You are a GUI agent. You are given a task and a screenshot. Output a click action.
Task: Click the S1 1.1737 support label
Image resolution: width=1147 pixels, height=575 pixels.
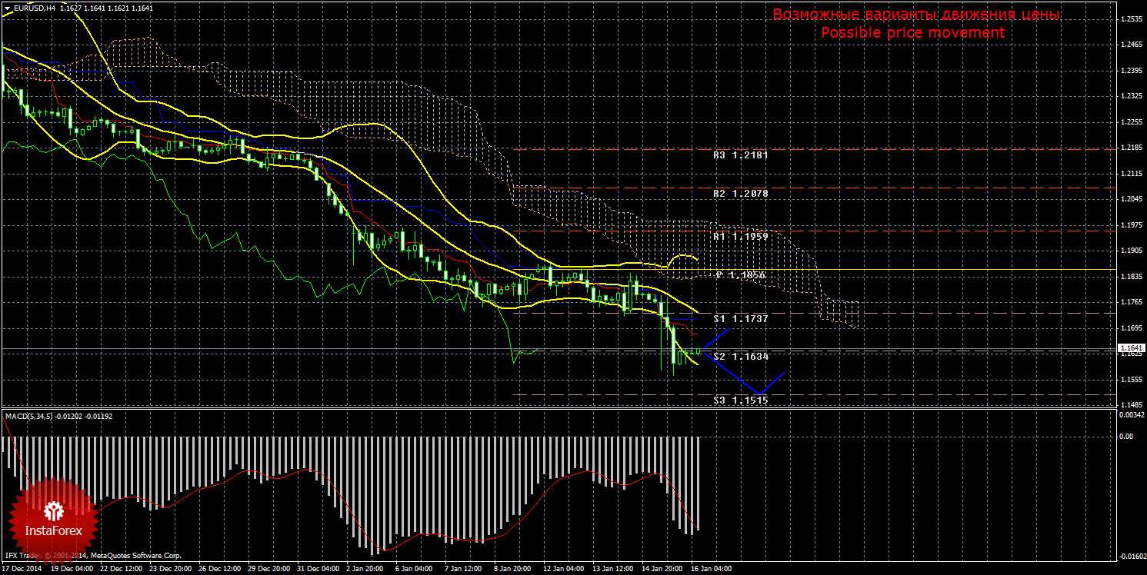coord(740,318)
